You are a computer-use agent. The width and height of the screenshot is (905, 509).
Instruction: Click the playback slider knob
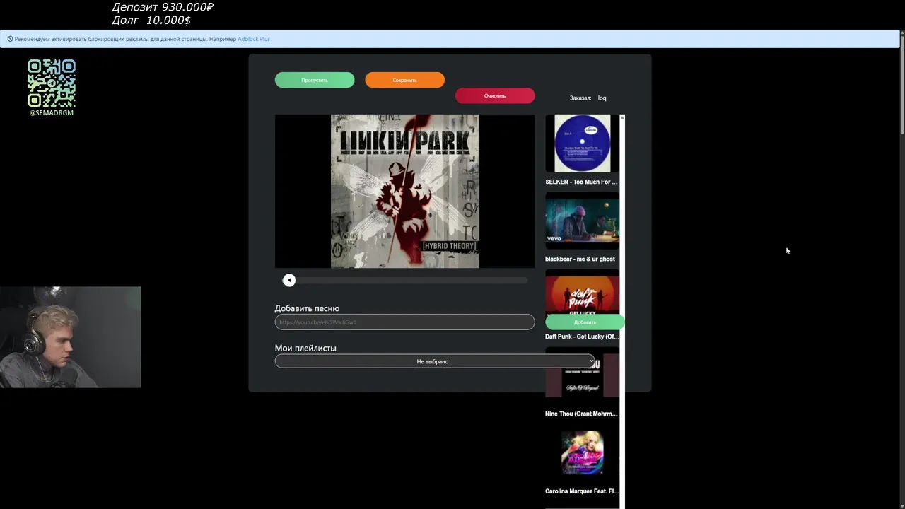pyautogui.click(x=288, y=281)
